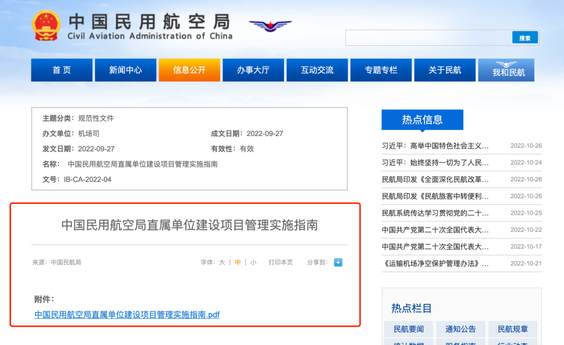
Task: Set font size to 大
Action: (222, 263)
